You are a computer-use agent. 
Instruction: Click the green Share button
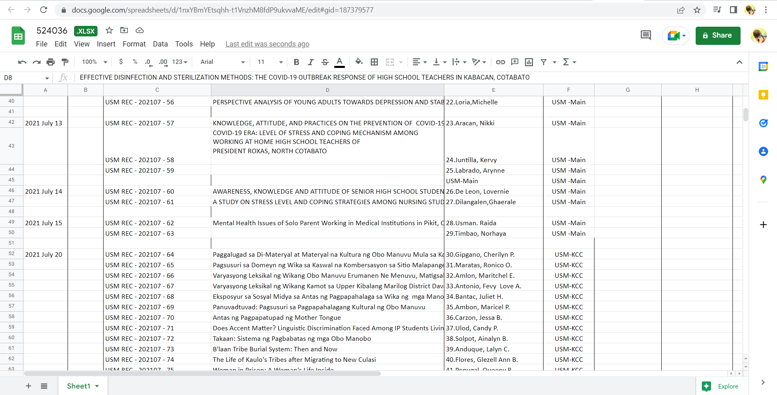[x=718, y=36]
